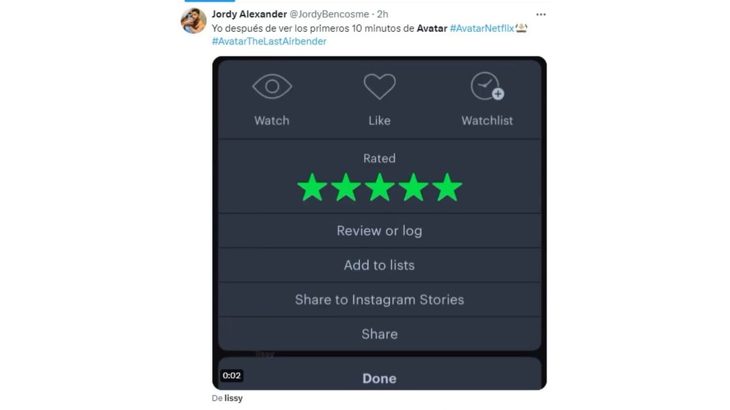Select the fourth green rating star
730x410 pixels.
(413, 187)
